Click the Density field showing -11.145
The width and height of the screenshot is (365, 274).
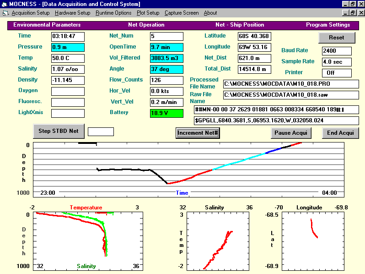68,80
